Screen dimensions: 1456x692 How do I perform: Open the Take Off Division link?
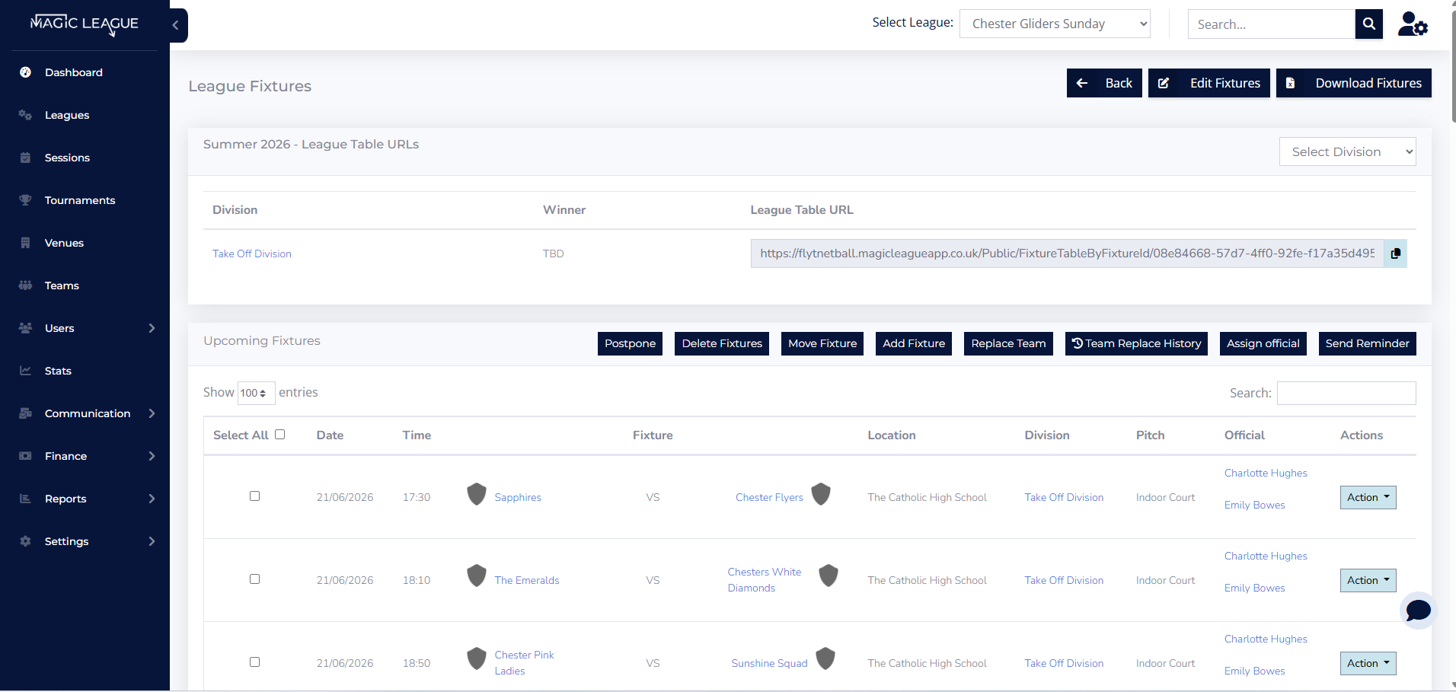(252, 254)
